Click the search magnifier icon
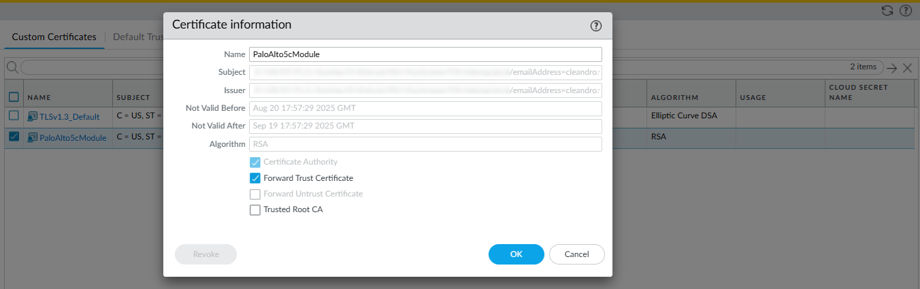Image resolution: width=920 pixels, height=289 pixels. pyautogui.click(x=12, y=67)
